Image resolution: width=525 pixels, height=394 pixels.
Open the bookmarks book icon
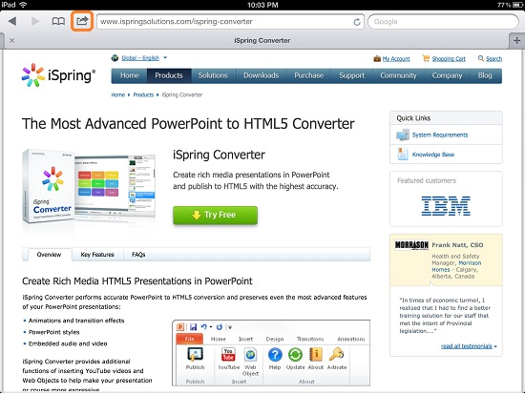pyautogui.click(x=58, y=21)
